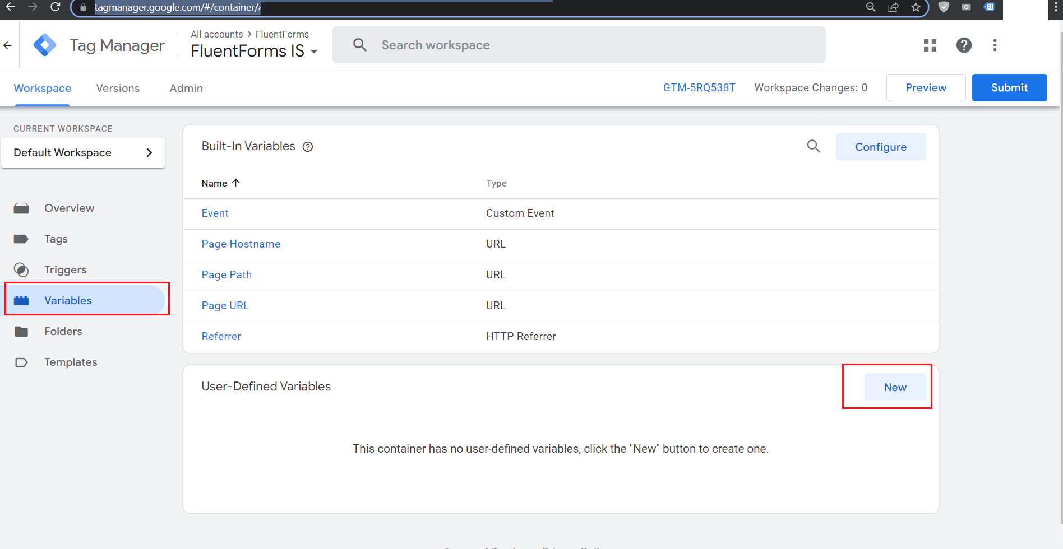Open the Google apps grid icon
Image resolution: width=1063 pixels, height=549 pixels.
(930, 45)
